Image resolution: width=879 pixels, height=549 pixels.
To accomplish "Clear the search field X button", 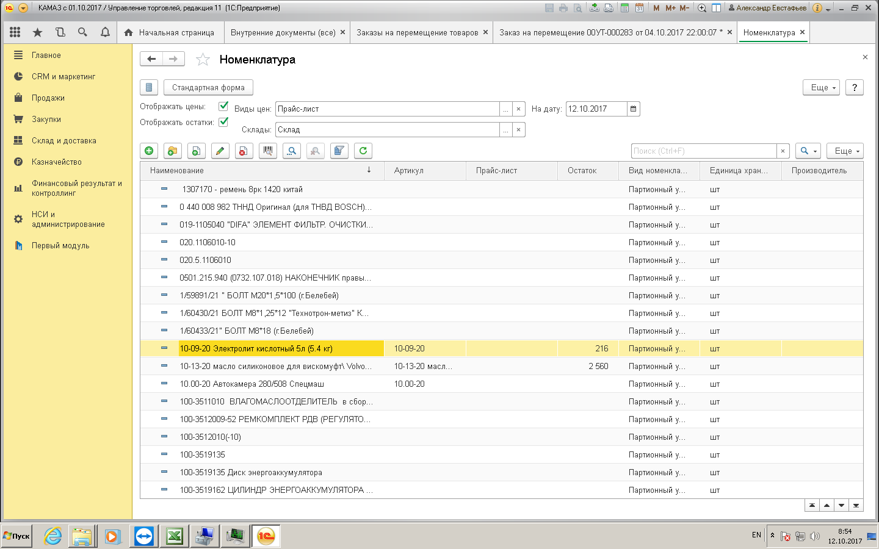I will pyautogui.click(x=783, y=151).
